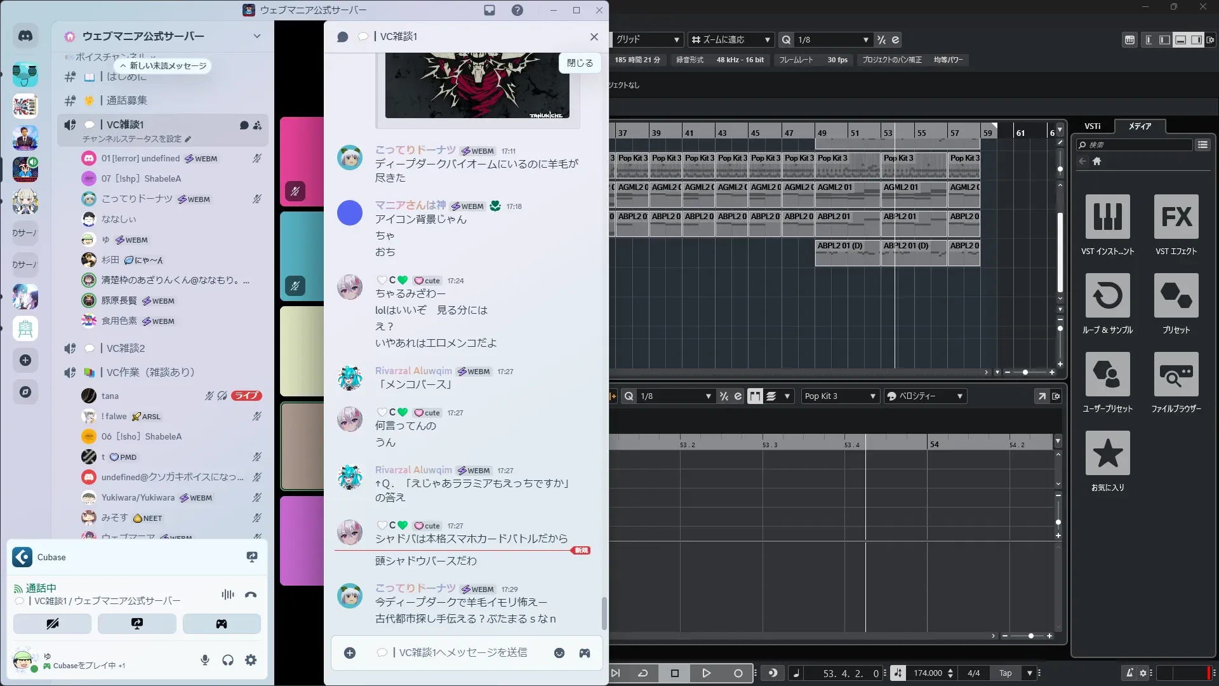Switch to the メディア tab
Image resolution: width=1219 pixels, height=686 pixels.
pyautogui.click(x=1140, y=126)
